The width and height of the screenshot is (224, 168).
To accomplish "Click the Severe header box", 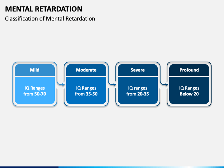I will pyautogui.click(x=138, y=70).
